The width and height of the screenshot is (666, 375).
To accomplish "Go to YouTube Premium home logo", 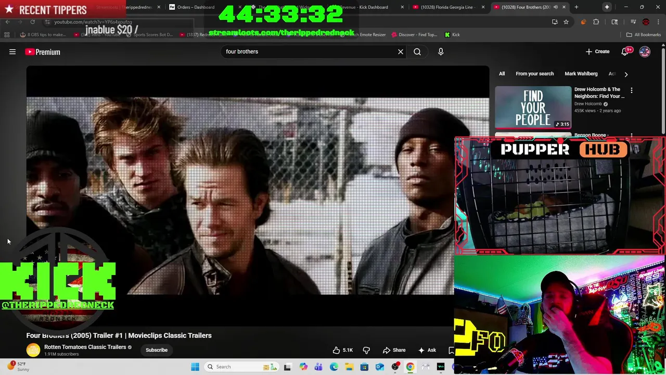I will (x=43, y=52).
